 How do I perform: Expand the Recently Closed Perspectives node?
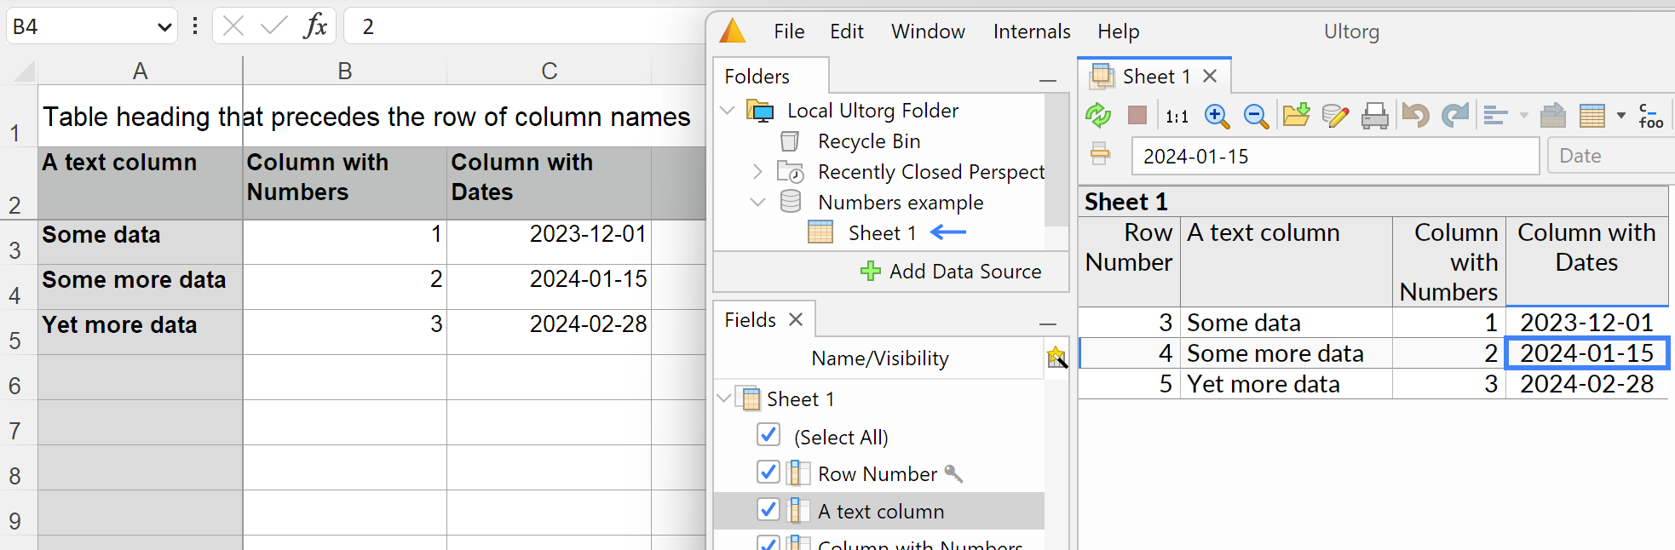point(757,172)
